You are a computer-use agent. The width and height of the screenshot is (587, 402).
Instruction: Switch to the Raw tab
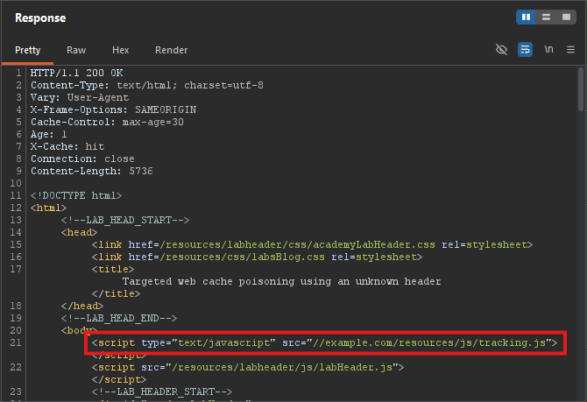[76, 50]
